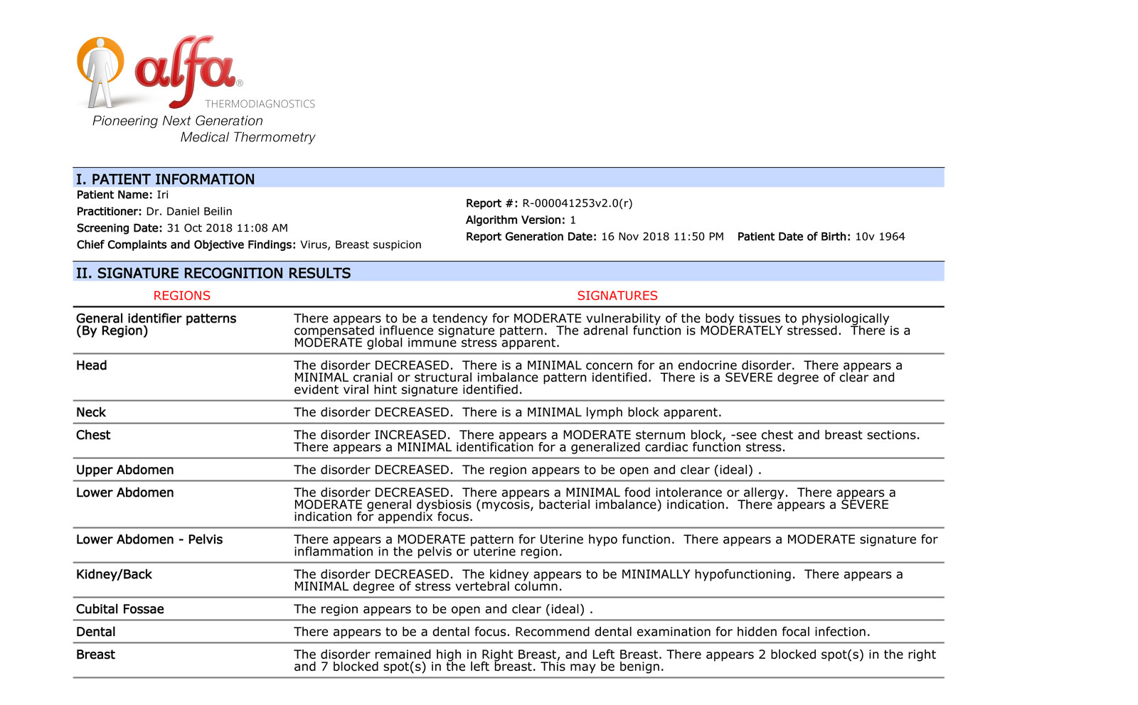Image resolution: width=1138 pixels, height=705 pixels.
Task: Click the Upper Abdomen row label
Action: [x=124, y=470]
